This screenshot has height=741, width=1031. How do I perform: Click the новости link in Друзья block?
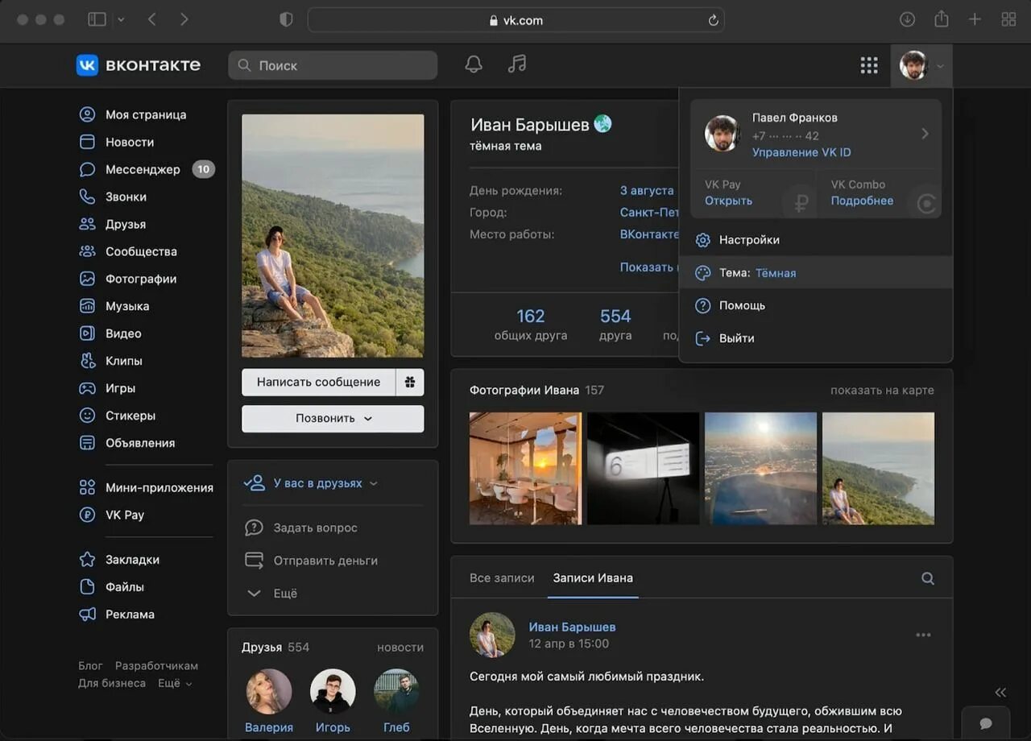(400, 647)
